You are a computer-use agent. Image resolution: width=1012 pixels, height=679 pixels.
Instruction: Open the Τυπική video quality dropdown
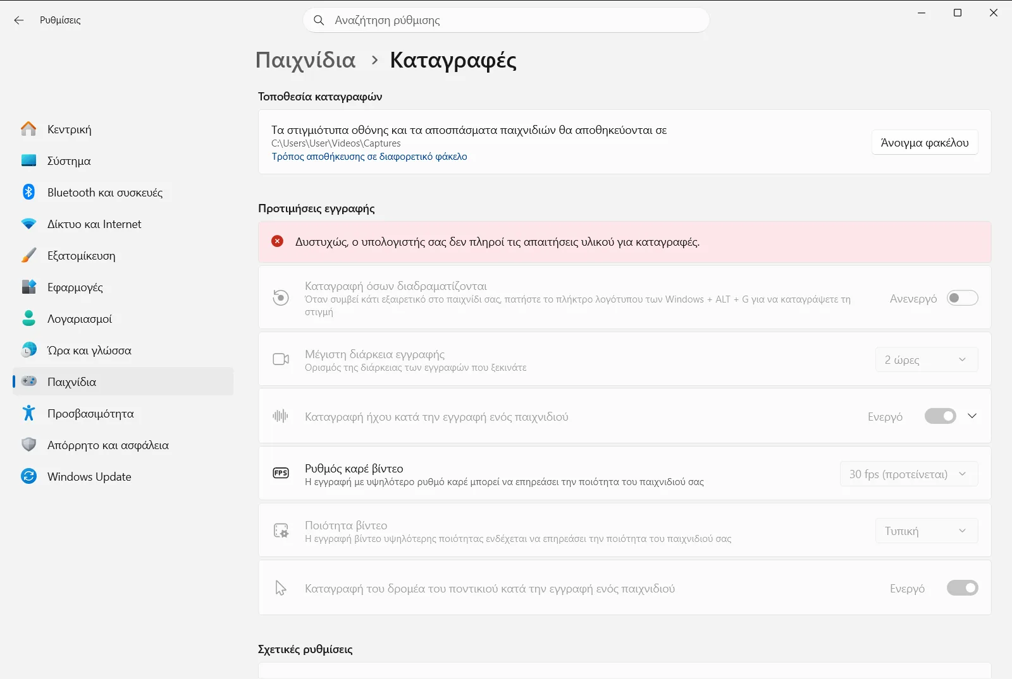[927, 531]
